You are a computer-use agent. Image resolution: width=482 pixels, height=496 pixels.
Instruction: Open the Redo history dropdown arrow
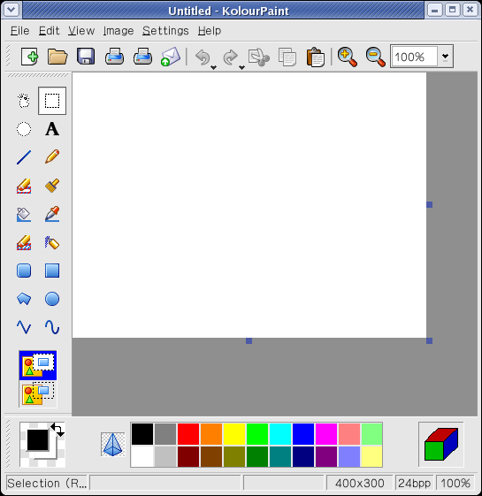tap(241, 67)
